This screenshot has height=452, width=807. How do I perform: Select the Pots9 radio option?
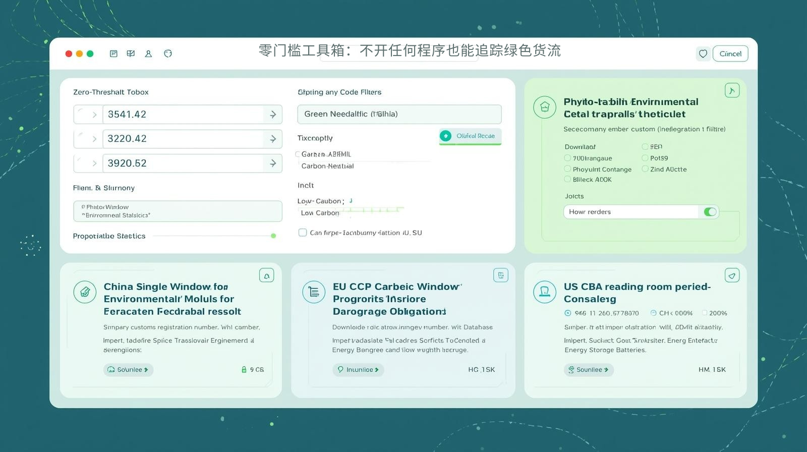click(x=645, y=158)
